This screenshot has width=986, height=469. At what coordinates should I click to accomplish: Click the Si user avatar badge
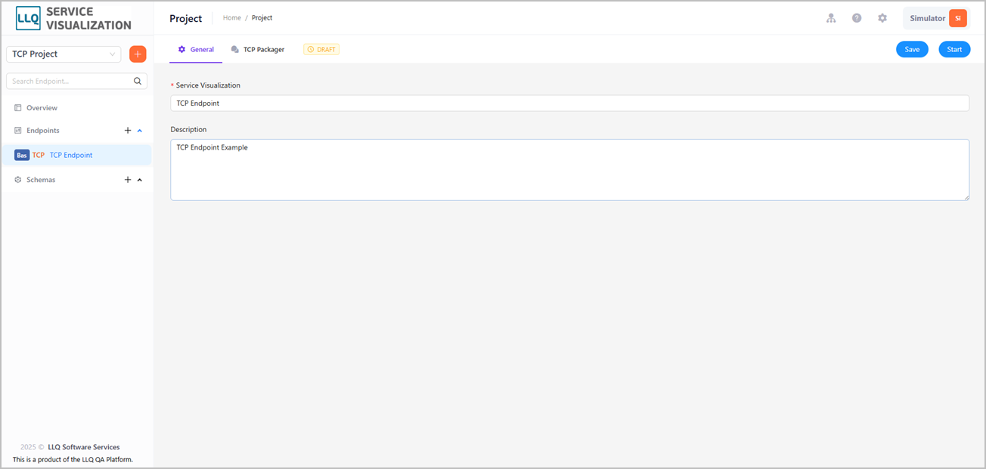click(x=958, y=18)
